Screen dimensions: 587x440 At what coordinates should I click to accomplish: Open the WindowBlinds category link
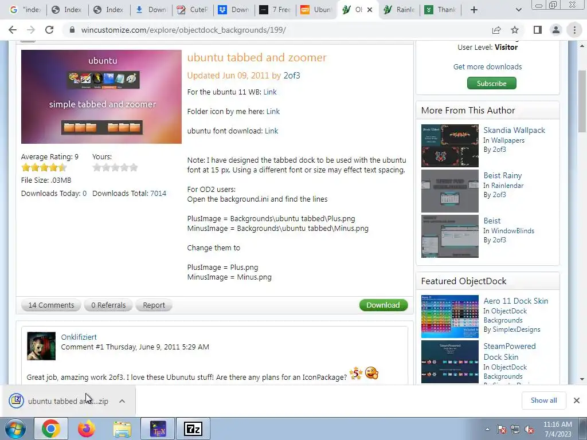tap(512, 231)
